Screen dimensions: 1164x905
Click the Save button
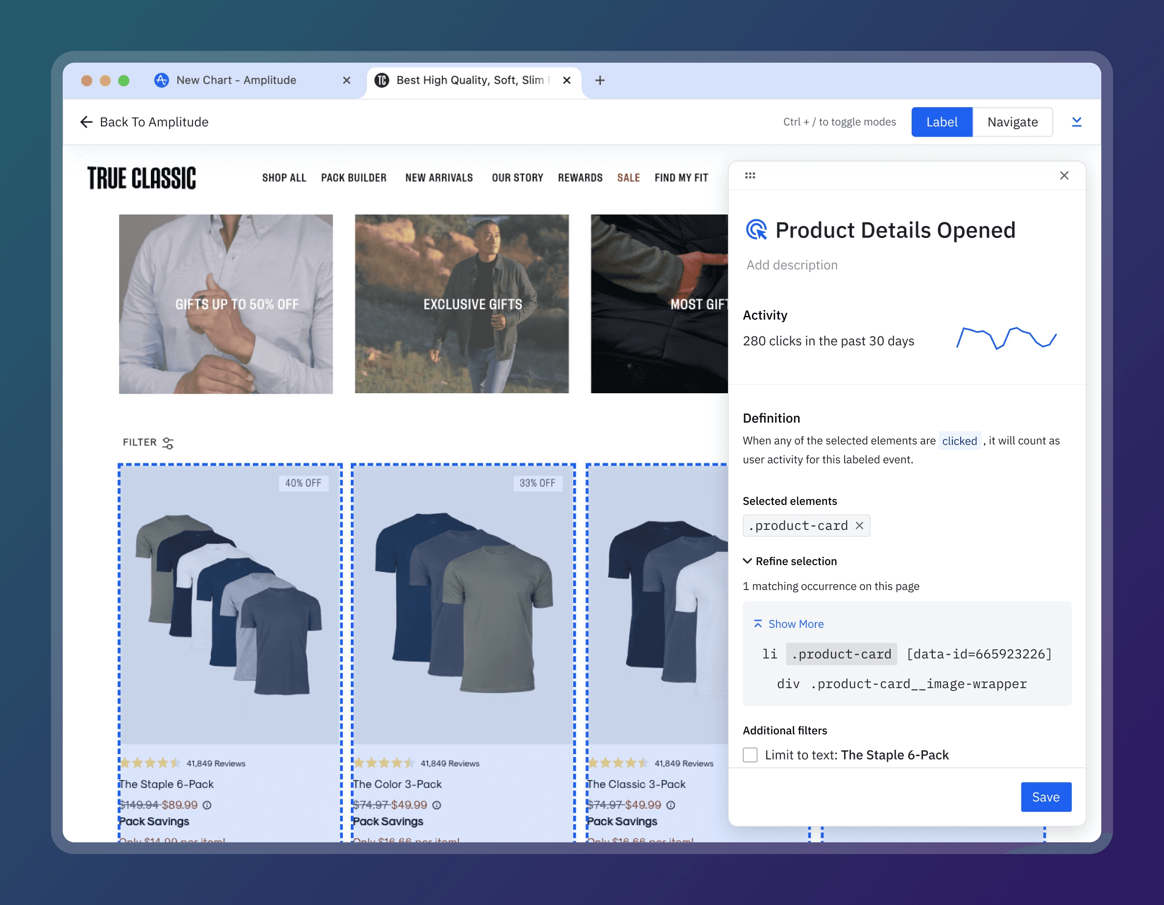pyautogui.click(x=1045, y=797)
